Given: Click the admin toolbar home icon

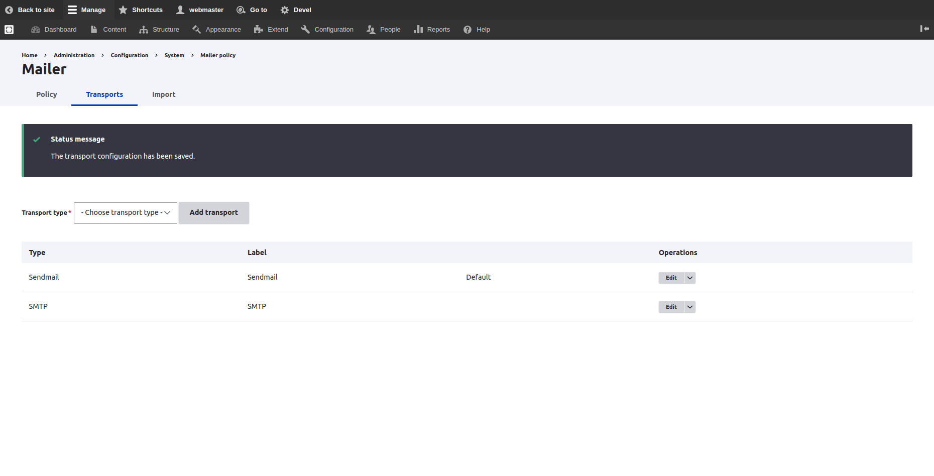Looking at the screenshot, I should coord(9,30).
